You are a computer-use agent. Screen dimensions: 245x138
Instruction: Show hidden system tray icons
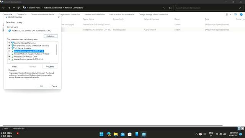(x=196, y=134)
